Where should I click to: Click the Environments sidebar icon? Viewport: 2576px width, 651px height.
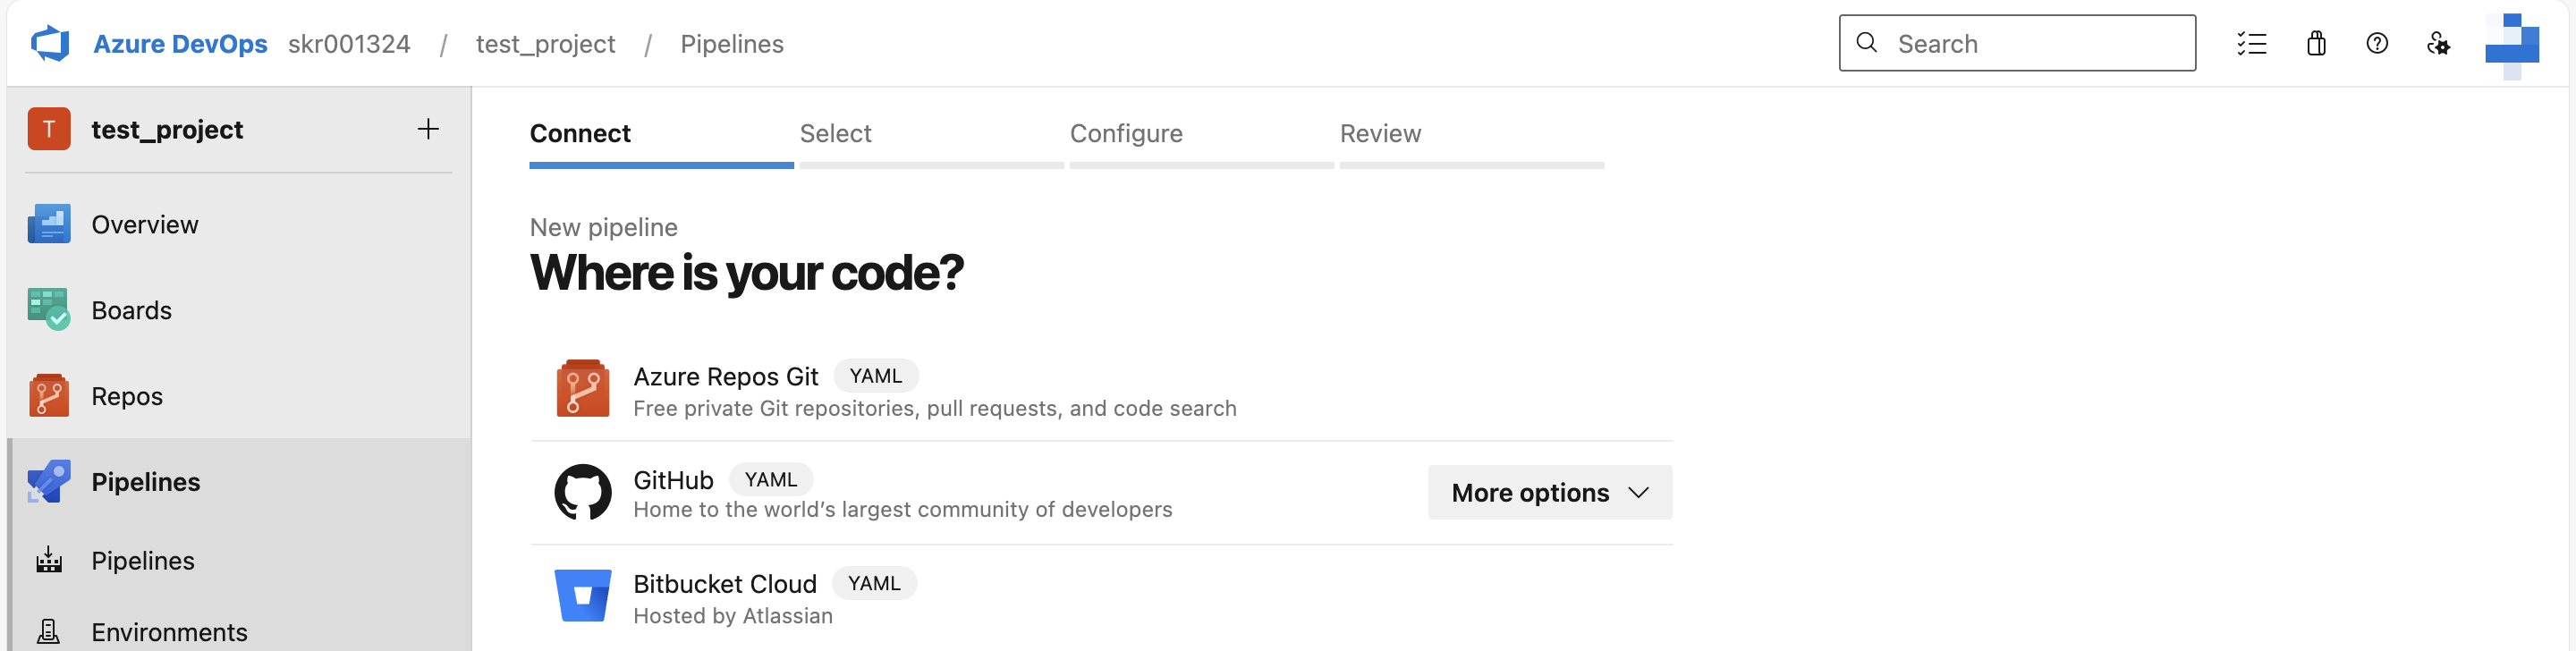tap(49, 632)
